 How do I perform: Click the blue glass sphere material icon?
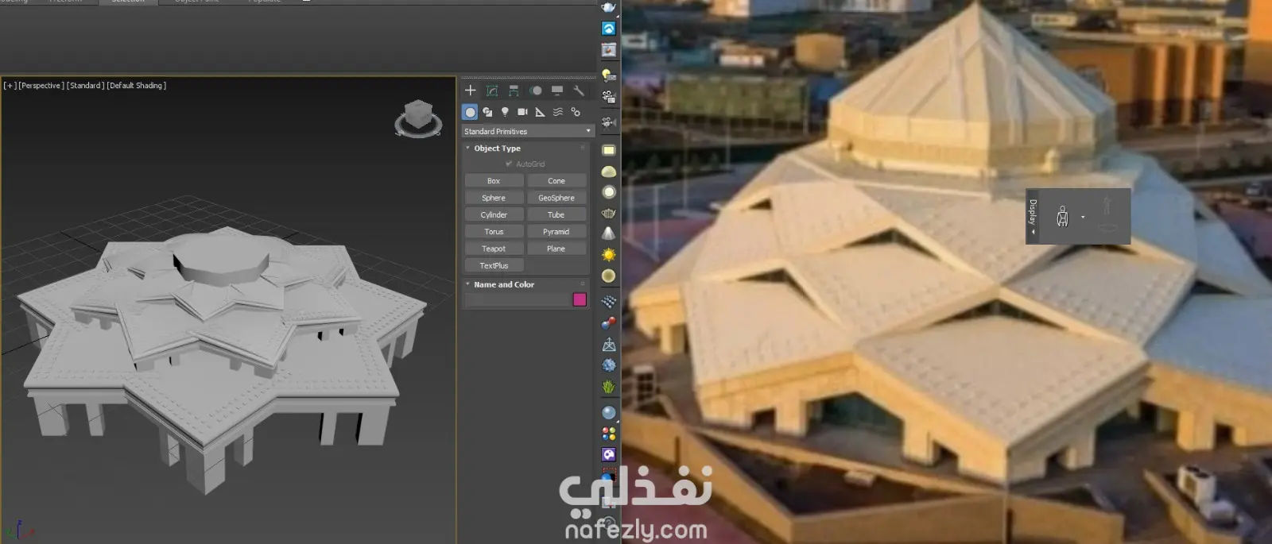608,413
